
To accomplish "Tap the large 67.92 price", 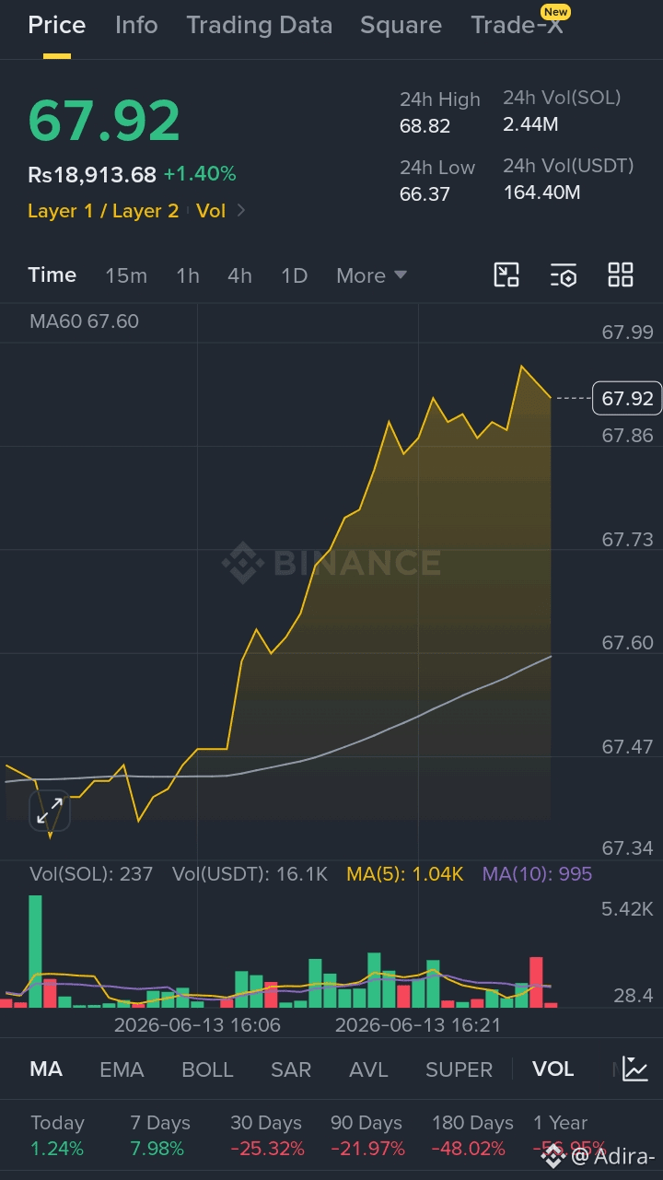I will tap(104, 121).
